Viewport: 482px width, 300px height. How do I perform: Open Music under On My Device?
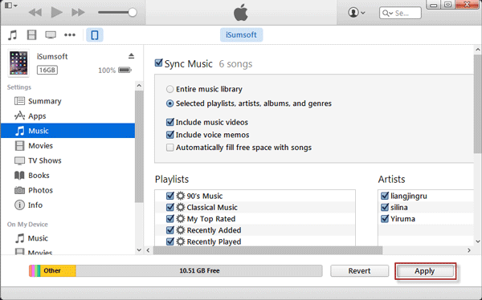[68, 238]
